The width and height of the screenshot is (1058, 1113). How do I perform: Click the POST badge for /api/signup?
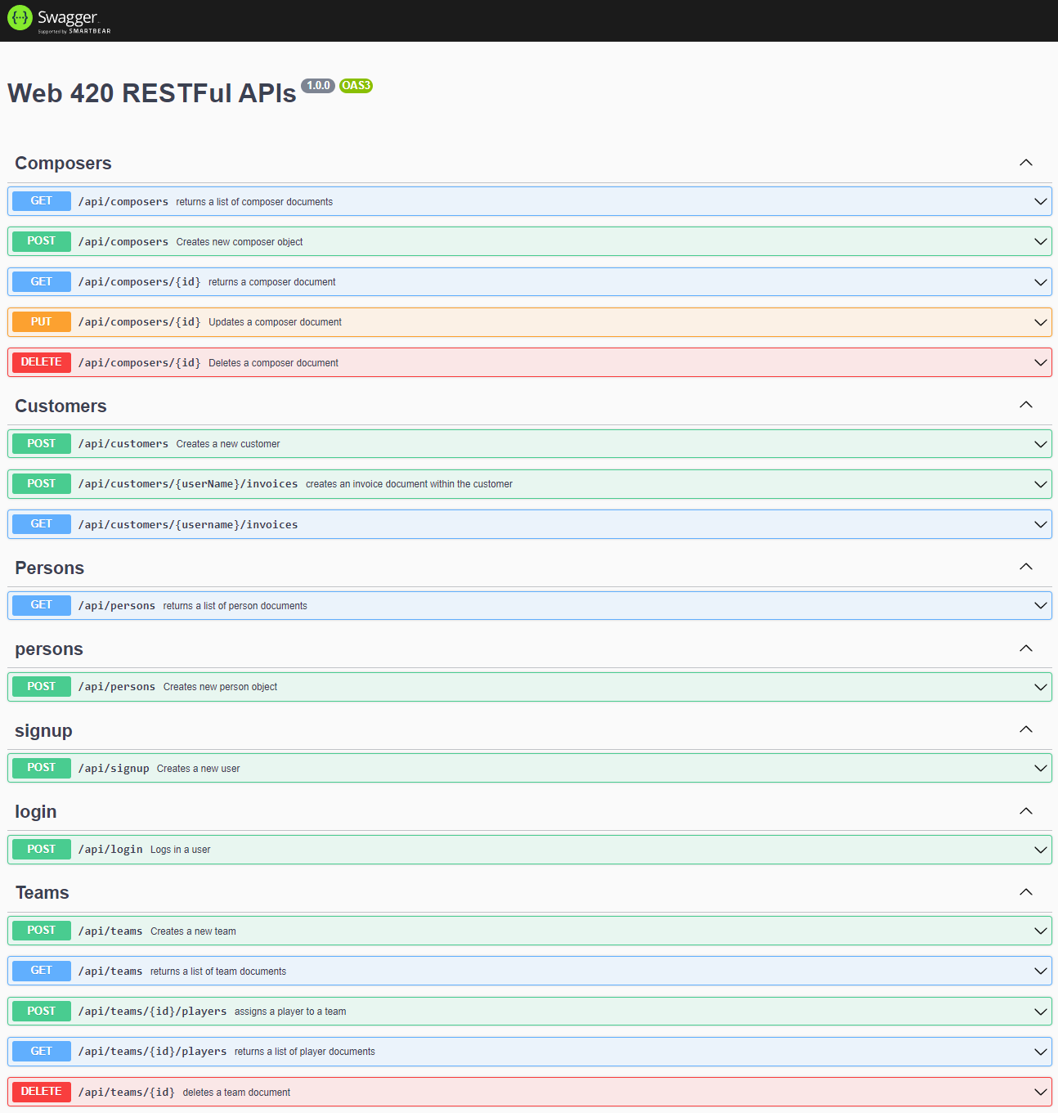point(42,768)
